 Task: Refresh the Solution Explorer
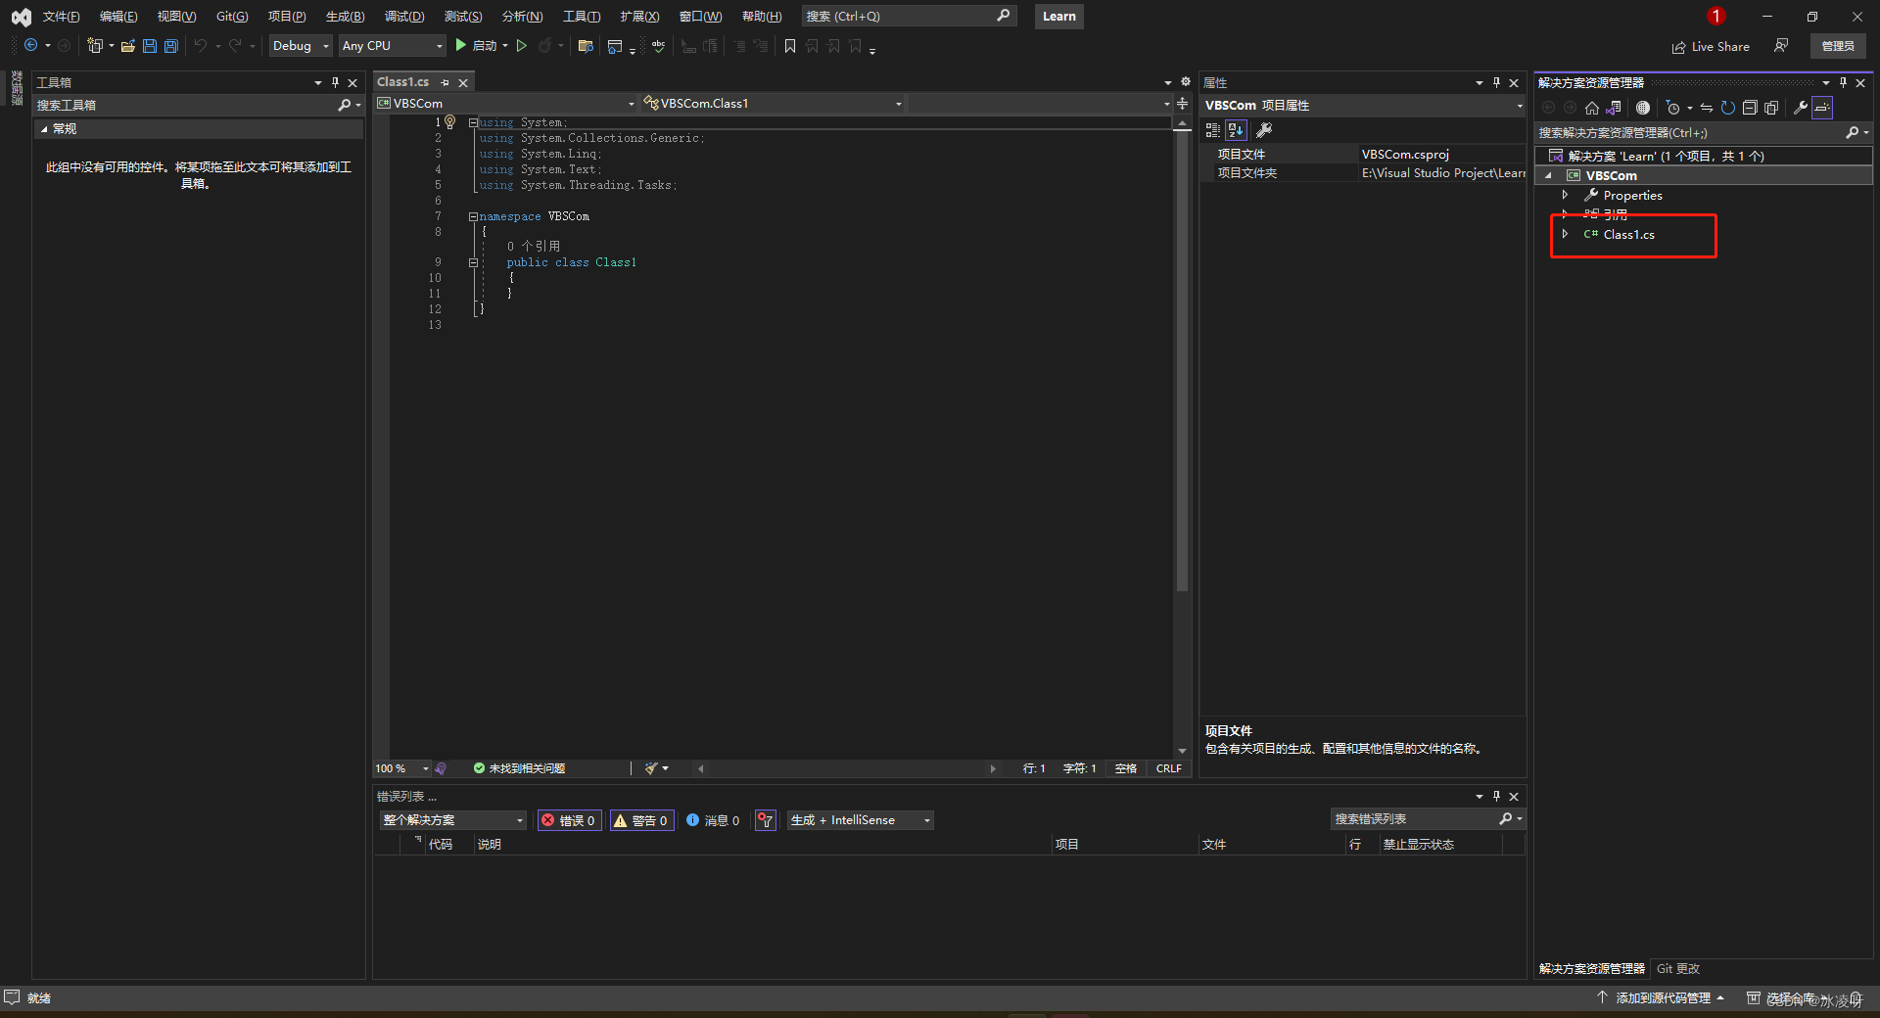coord(1729,108)
